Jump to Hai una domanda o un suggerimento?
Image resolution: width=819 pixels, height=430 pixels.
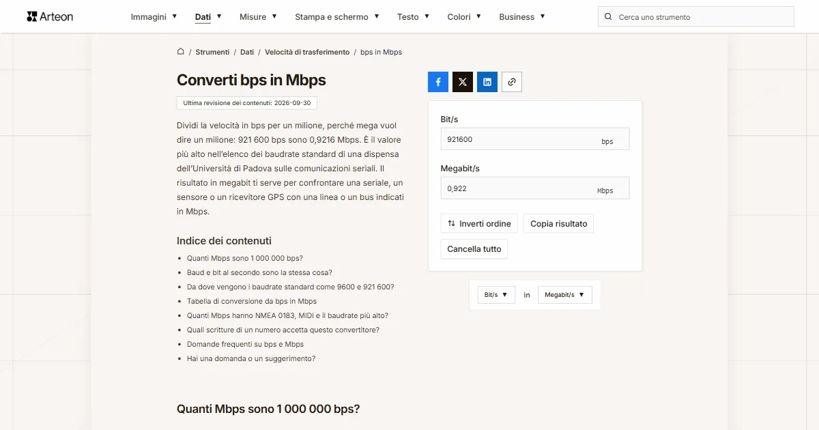point(251,358)
